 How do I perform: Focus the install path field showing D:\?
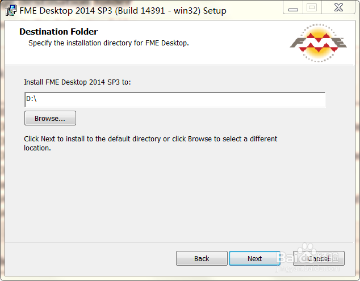coord(175,100)
